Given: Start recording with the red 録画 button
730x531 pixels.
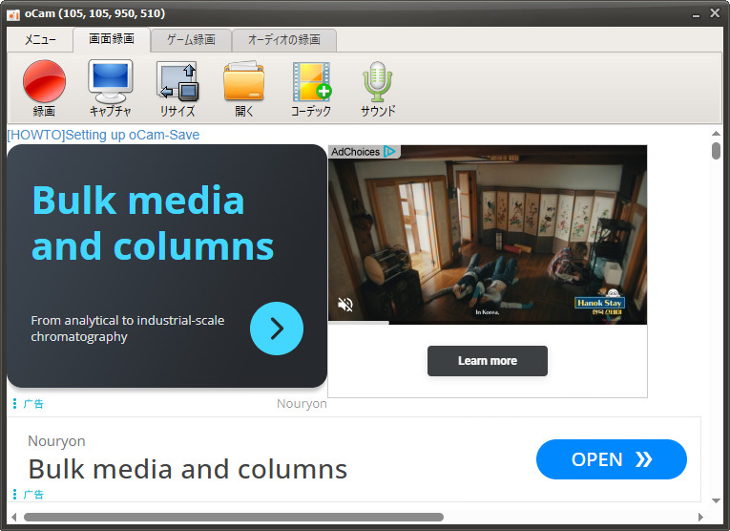Looking at the screenshot, I should [44, 88].
